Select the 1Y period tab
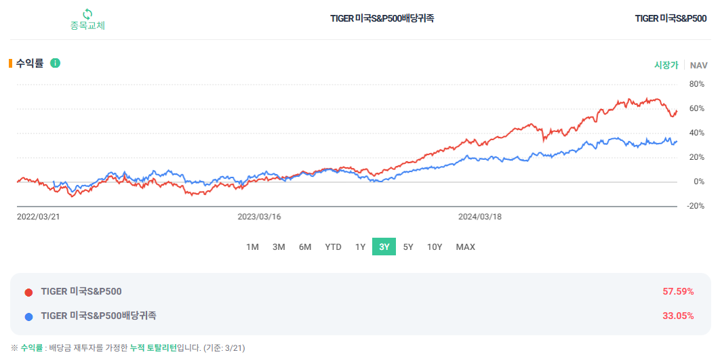720x361 pixels. click(360, 247)
